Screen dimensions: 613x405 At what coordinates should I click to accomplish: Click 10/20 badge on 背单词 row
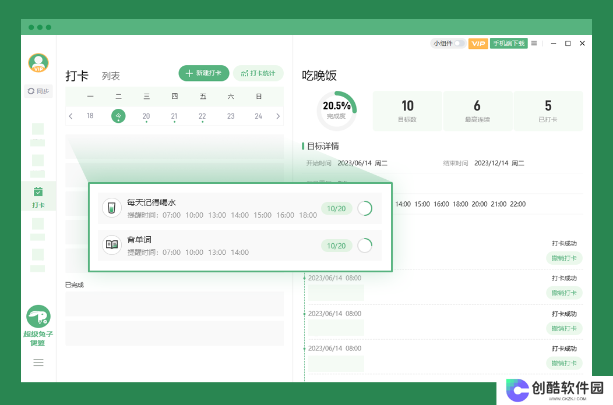pos(336,246)
